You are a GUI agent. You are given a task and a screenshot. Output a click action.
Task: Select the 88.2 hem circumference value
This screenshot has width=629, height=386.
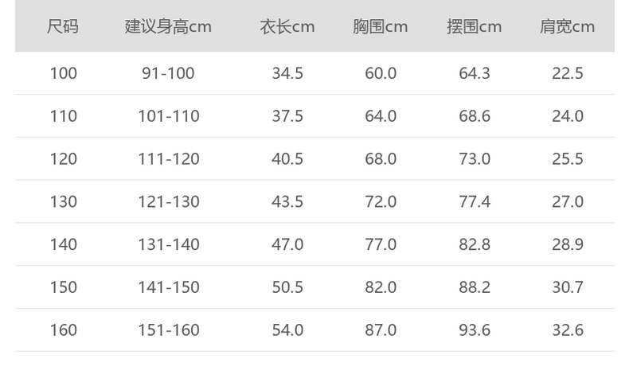click(x=475, y=287)
